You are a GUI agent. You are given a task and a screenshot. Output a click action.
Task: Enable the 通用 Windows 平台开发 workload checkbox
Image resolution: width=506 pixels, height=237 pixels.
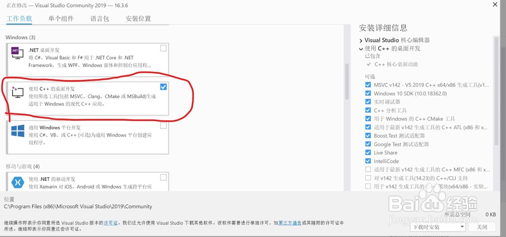pos(163,125)
